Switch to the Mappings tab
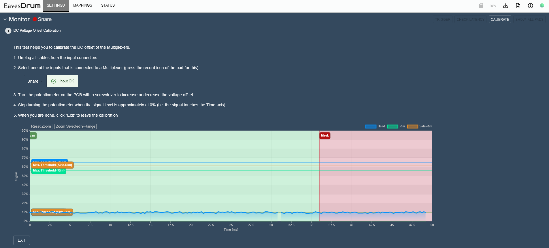 coord(82,5)
